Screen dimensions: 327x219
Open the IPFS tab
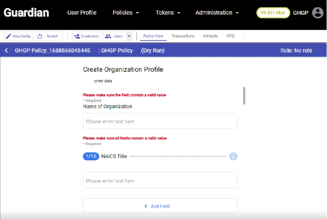point(231,36)
